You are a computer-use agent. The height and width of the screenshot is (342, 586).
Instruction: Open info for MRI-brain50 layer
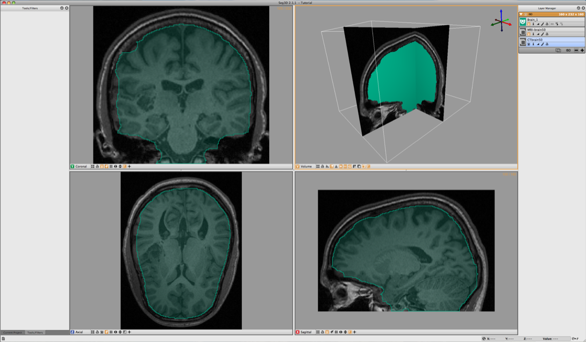533,34
